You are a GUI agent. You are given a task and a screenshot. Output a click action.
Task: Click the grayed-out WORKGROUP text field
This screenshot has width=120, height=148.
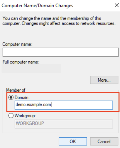[x=64, y=124]
